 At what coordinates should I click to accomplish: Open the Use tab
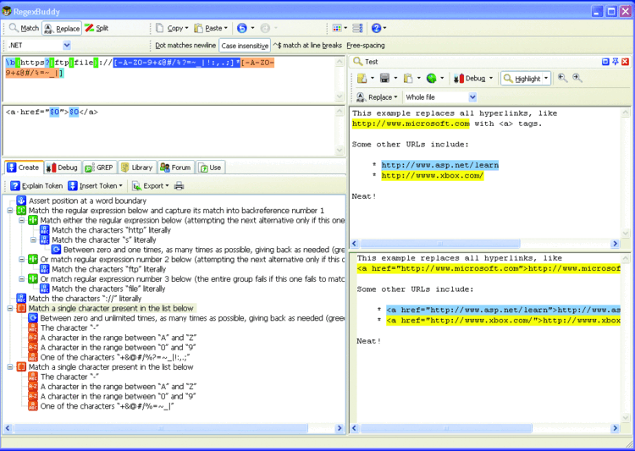click(210, 168)
